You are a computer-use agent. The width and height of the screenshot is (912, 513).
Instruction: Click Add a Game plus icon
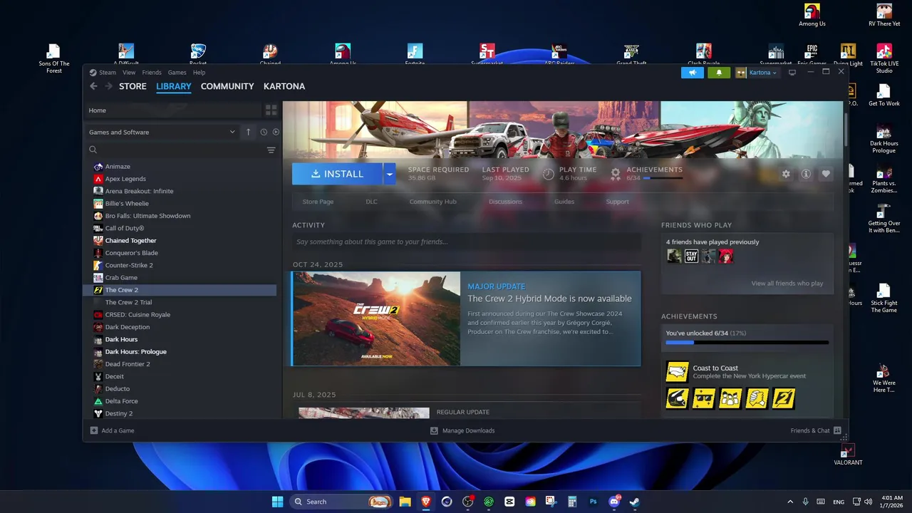(x=94, y=430)
